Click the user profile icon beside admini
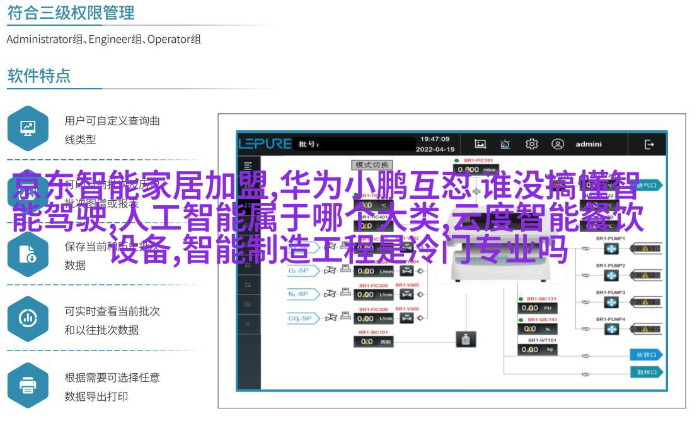Viewport: 697px width, 426px height. click(558, 144)
